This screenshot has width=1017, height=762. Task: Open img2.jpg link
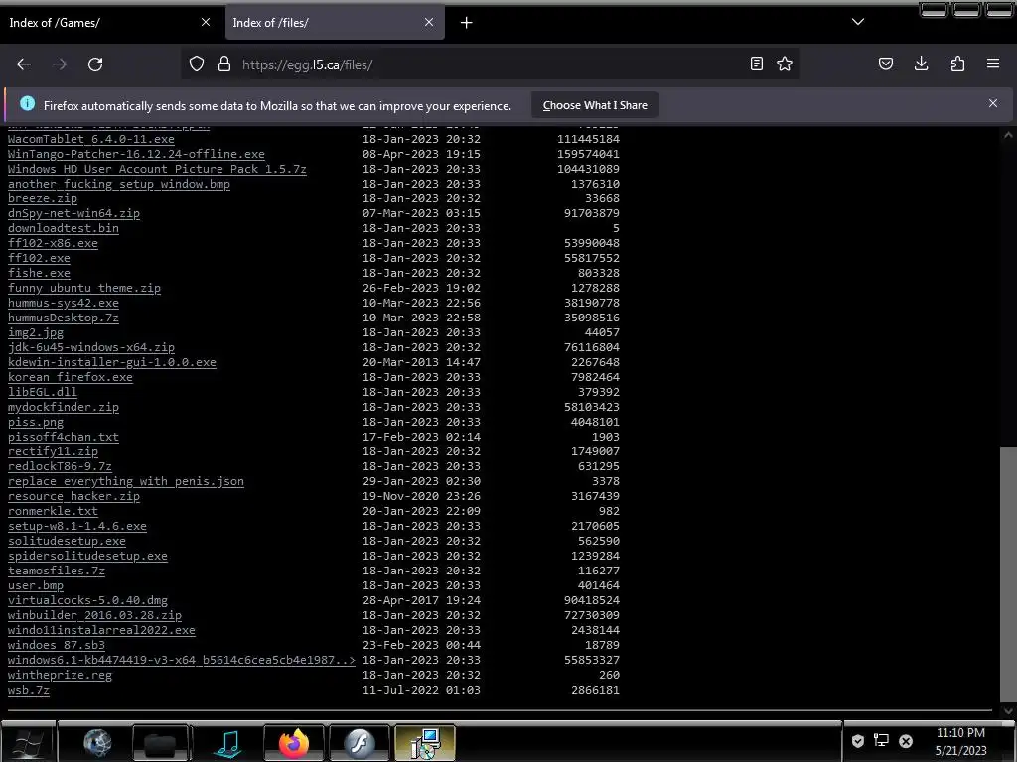pos(36,332)
